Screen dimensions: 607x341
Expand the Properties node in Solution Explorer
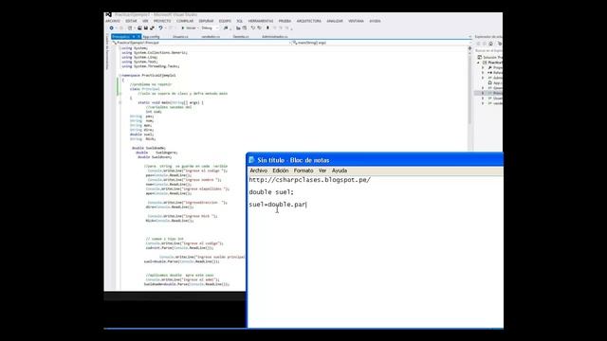483,67
